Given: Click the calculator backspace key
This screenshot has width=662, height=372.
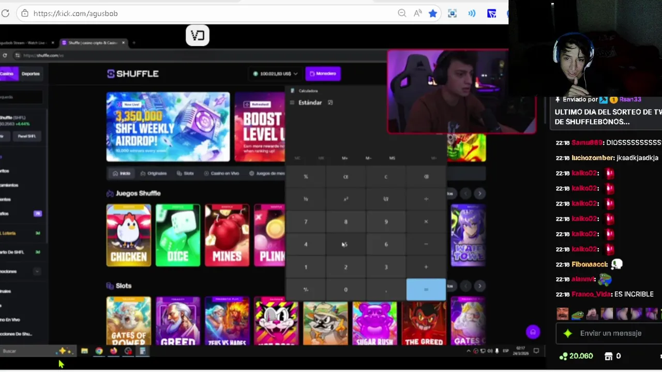Looking at the screenshot, I should coord(426,177).
